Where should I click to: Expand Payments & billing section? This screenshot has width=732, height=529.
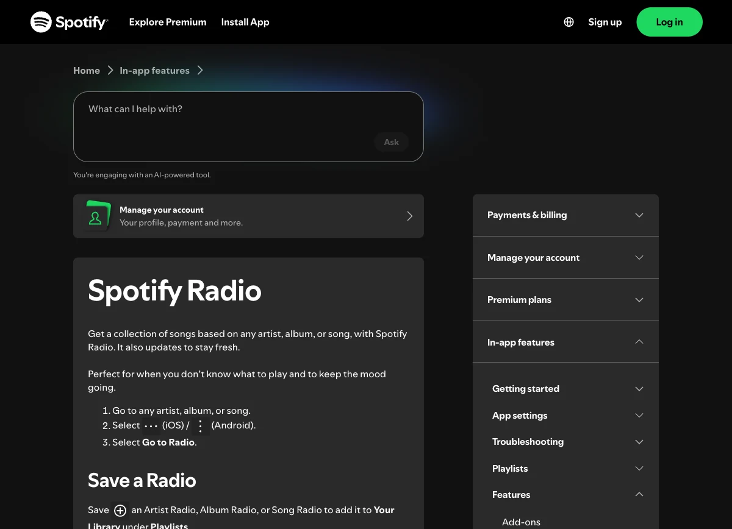(x=565, y=215)
